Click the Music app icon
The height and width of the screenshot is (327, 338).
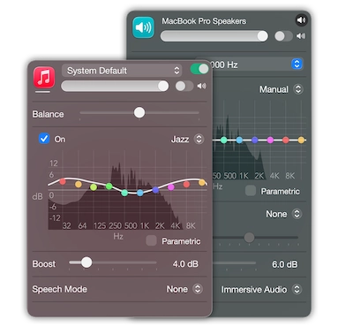click(x=44, y=78)
